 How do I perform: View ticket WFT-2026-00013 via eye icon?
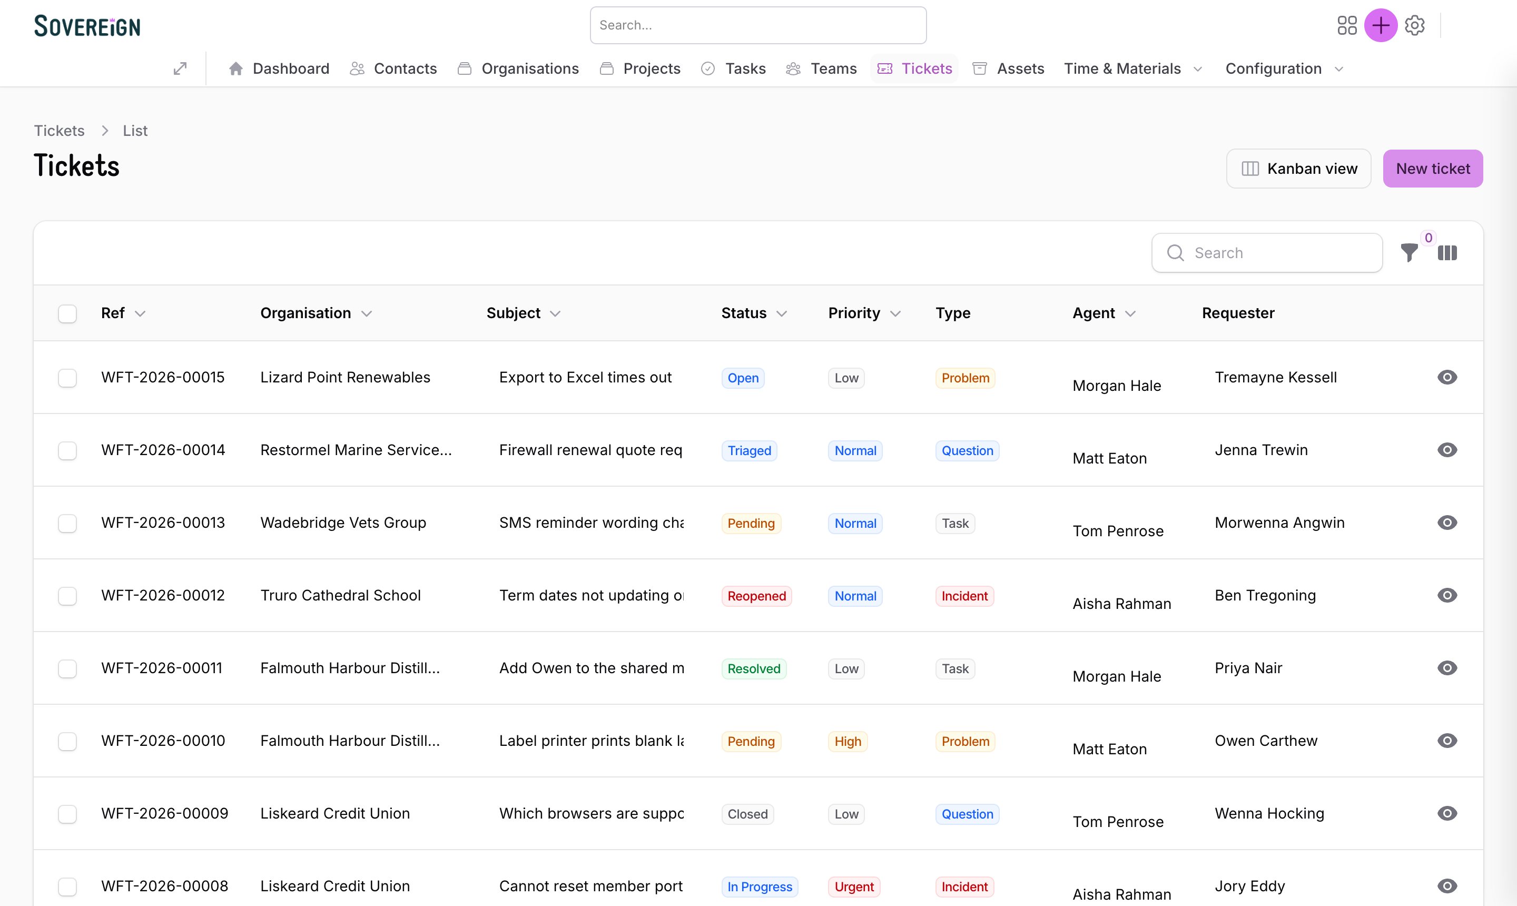click(x=1447, y=523)
